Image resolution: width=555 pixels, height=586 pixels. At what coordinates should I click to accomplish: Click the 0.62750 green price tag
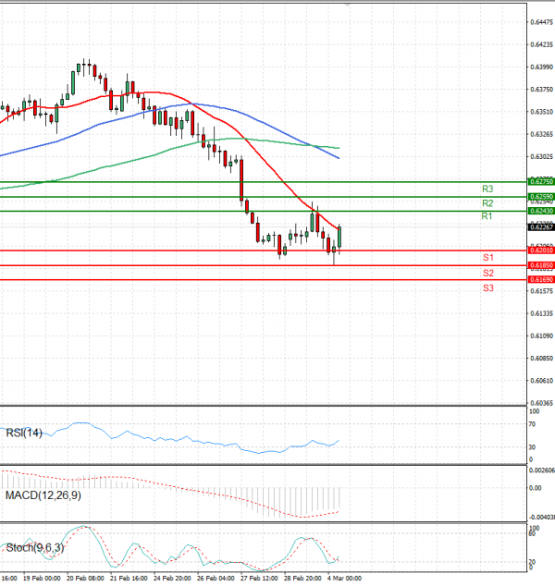(540, 182)
